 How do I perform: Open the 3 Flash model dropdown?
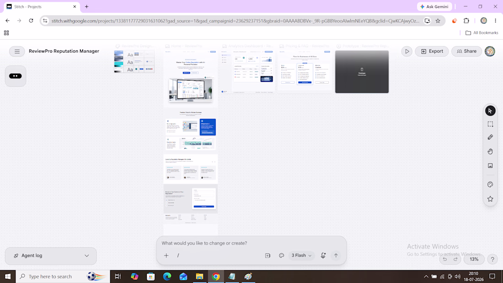[301, 256]
